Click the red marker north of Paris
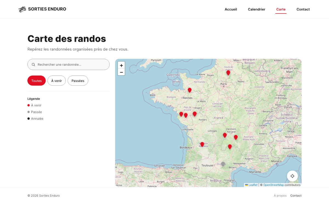Viewport: 329px width, 206px height. 228,73
